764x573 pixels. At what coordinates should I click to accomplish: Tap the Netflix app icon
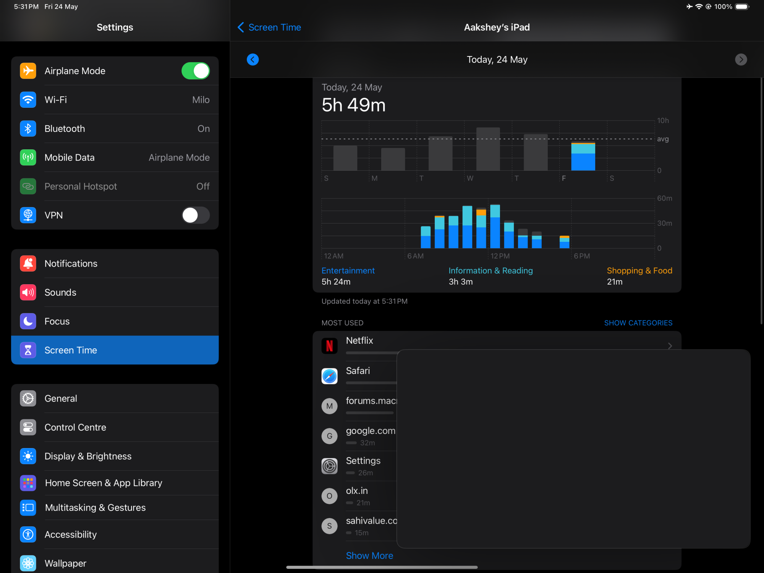click(329, 346)
